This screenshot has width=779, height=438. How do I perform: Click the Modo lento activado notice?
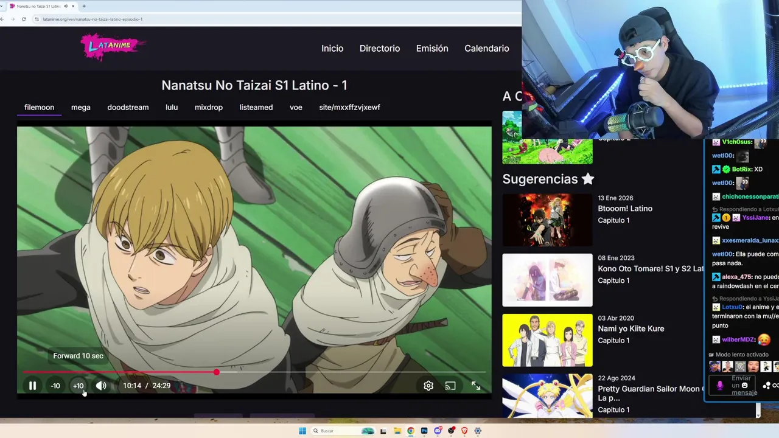tap(739, 355)
